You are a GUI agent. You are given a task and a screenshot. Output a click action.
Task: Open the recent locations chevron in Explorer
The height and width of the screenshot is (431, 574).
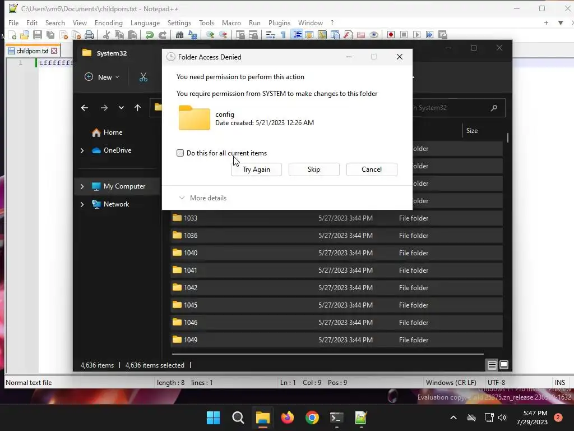[121, 108]
